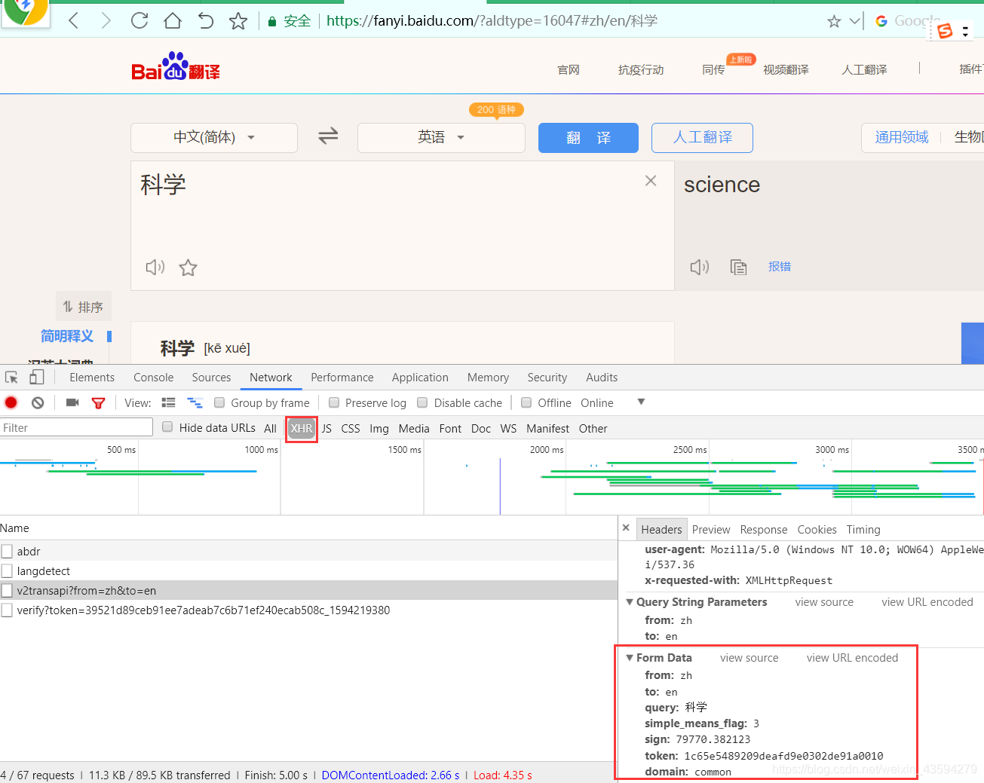Open 排序 sort control
This screenshot has width=984, height=783.
tap(84, 307)
